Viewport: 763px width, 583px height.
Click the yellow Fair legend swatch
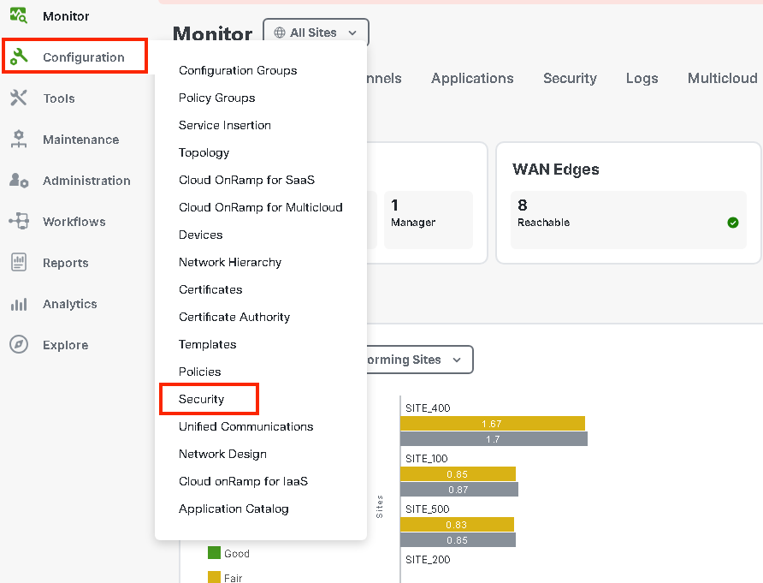tap(214, 577)
